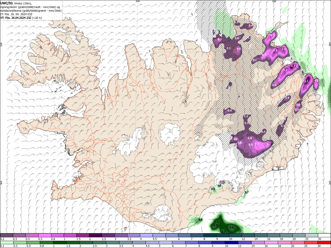Click lower scale swatch between 0.5 and 0.8
Viewport: 331px width, 248px height.
click(x=33, y=243)
